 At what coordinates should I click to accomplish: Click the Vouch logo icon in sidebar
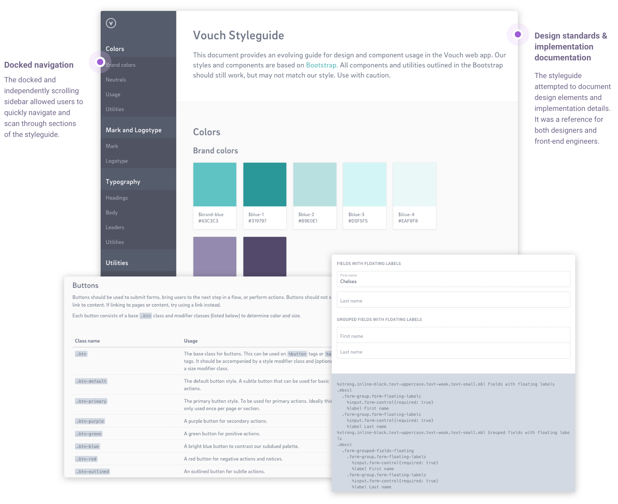tap(111, 23)
